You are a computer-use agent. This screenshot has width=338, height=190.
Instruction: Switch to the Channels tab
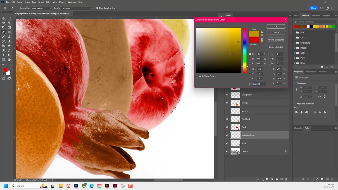point(298,128)
